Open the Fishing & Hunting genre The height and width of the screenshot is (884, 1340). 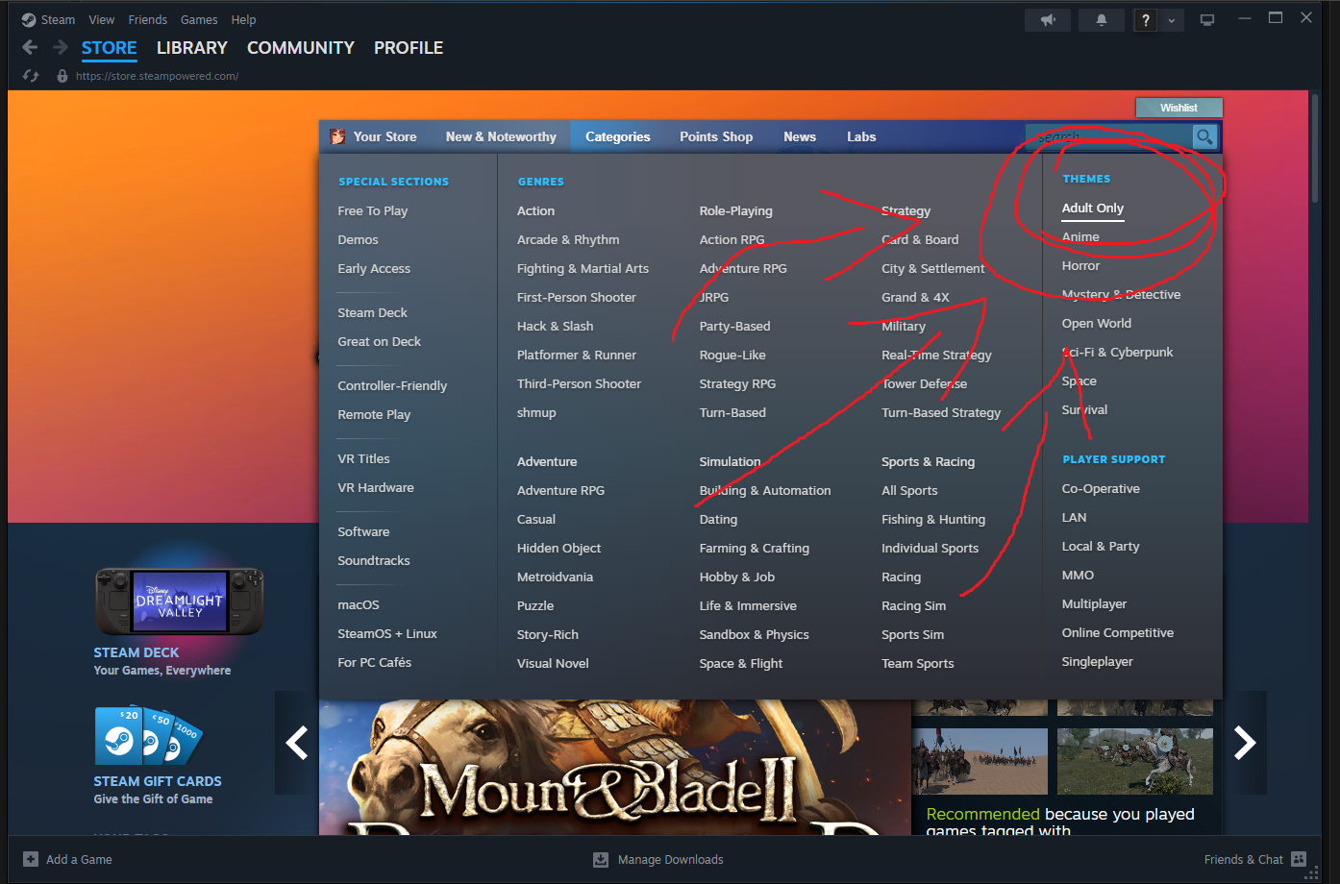933,519
